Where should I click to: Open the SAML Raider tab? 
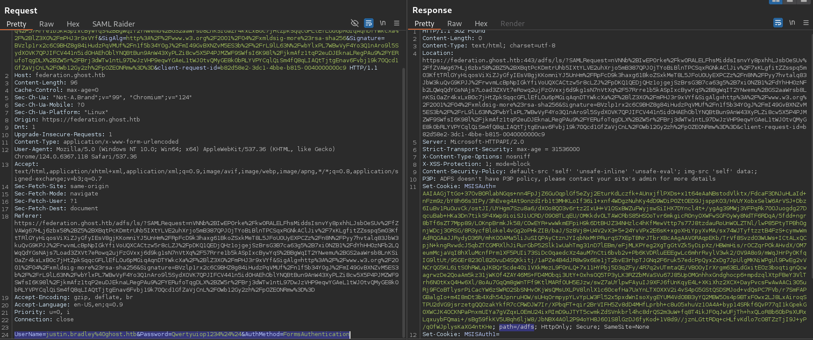pos(113,24)
